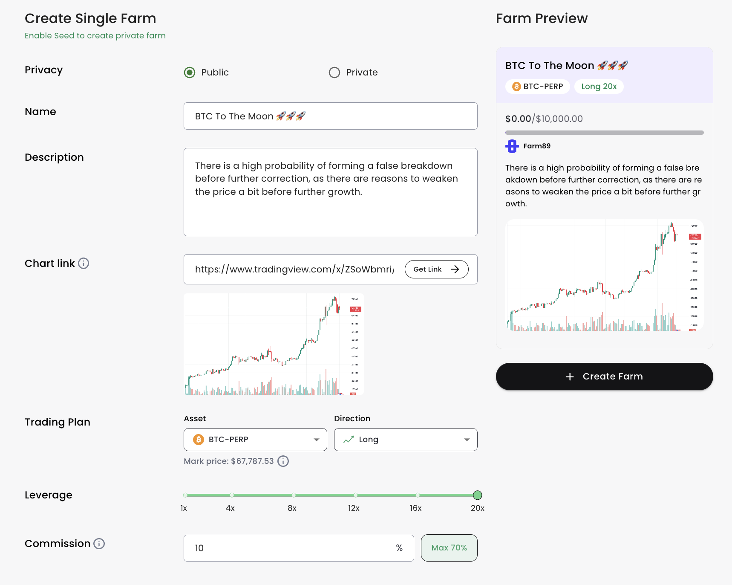Click the Chart link info icon
This screenshot has width=732, height=585.
84,264
